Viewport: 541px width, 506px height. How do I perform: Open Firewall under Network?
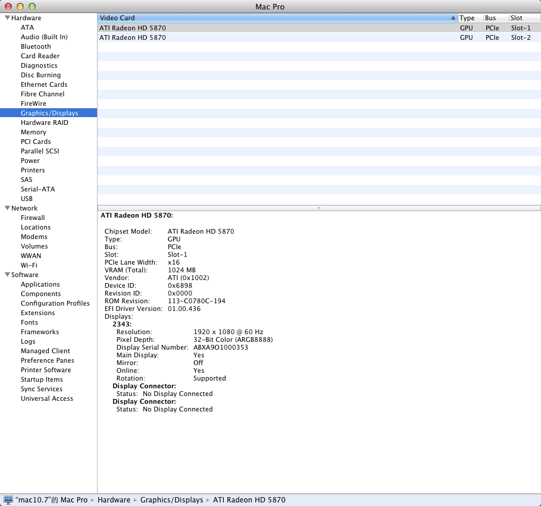[x=33, y=218]
